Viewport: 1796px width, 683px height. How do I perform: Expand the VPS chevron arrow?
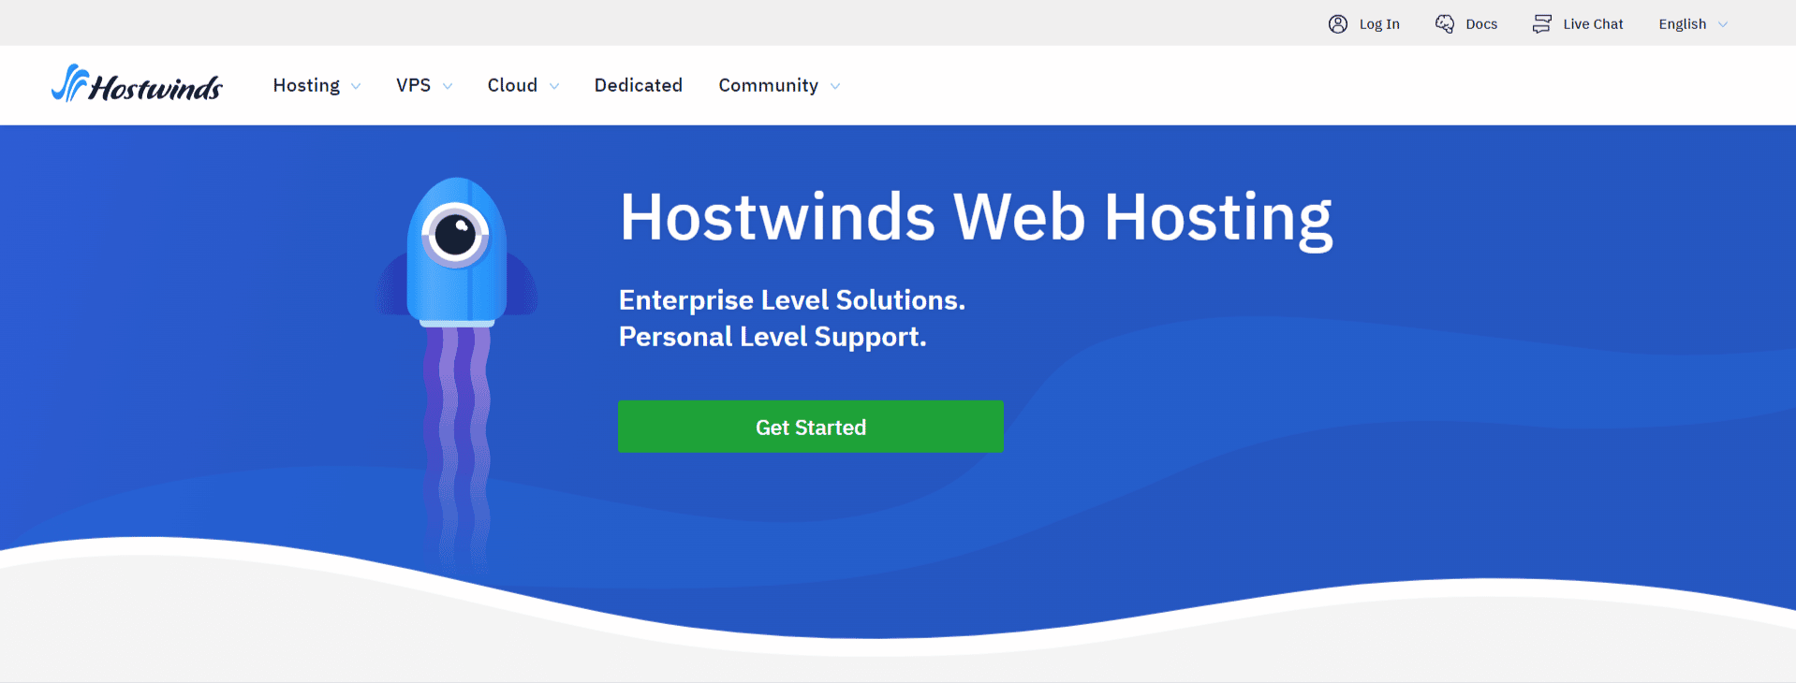pos(448,86)
